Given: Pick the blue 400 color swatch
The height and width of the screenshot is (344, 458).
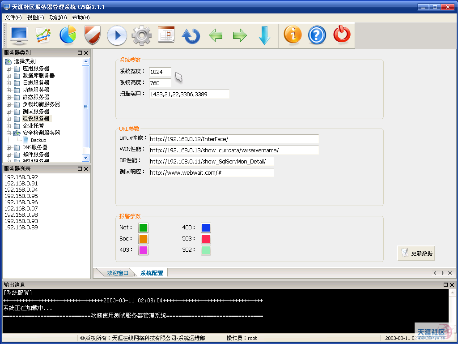Looking at the screenshot, I should coord(206,228).
